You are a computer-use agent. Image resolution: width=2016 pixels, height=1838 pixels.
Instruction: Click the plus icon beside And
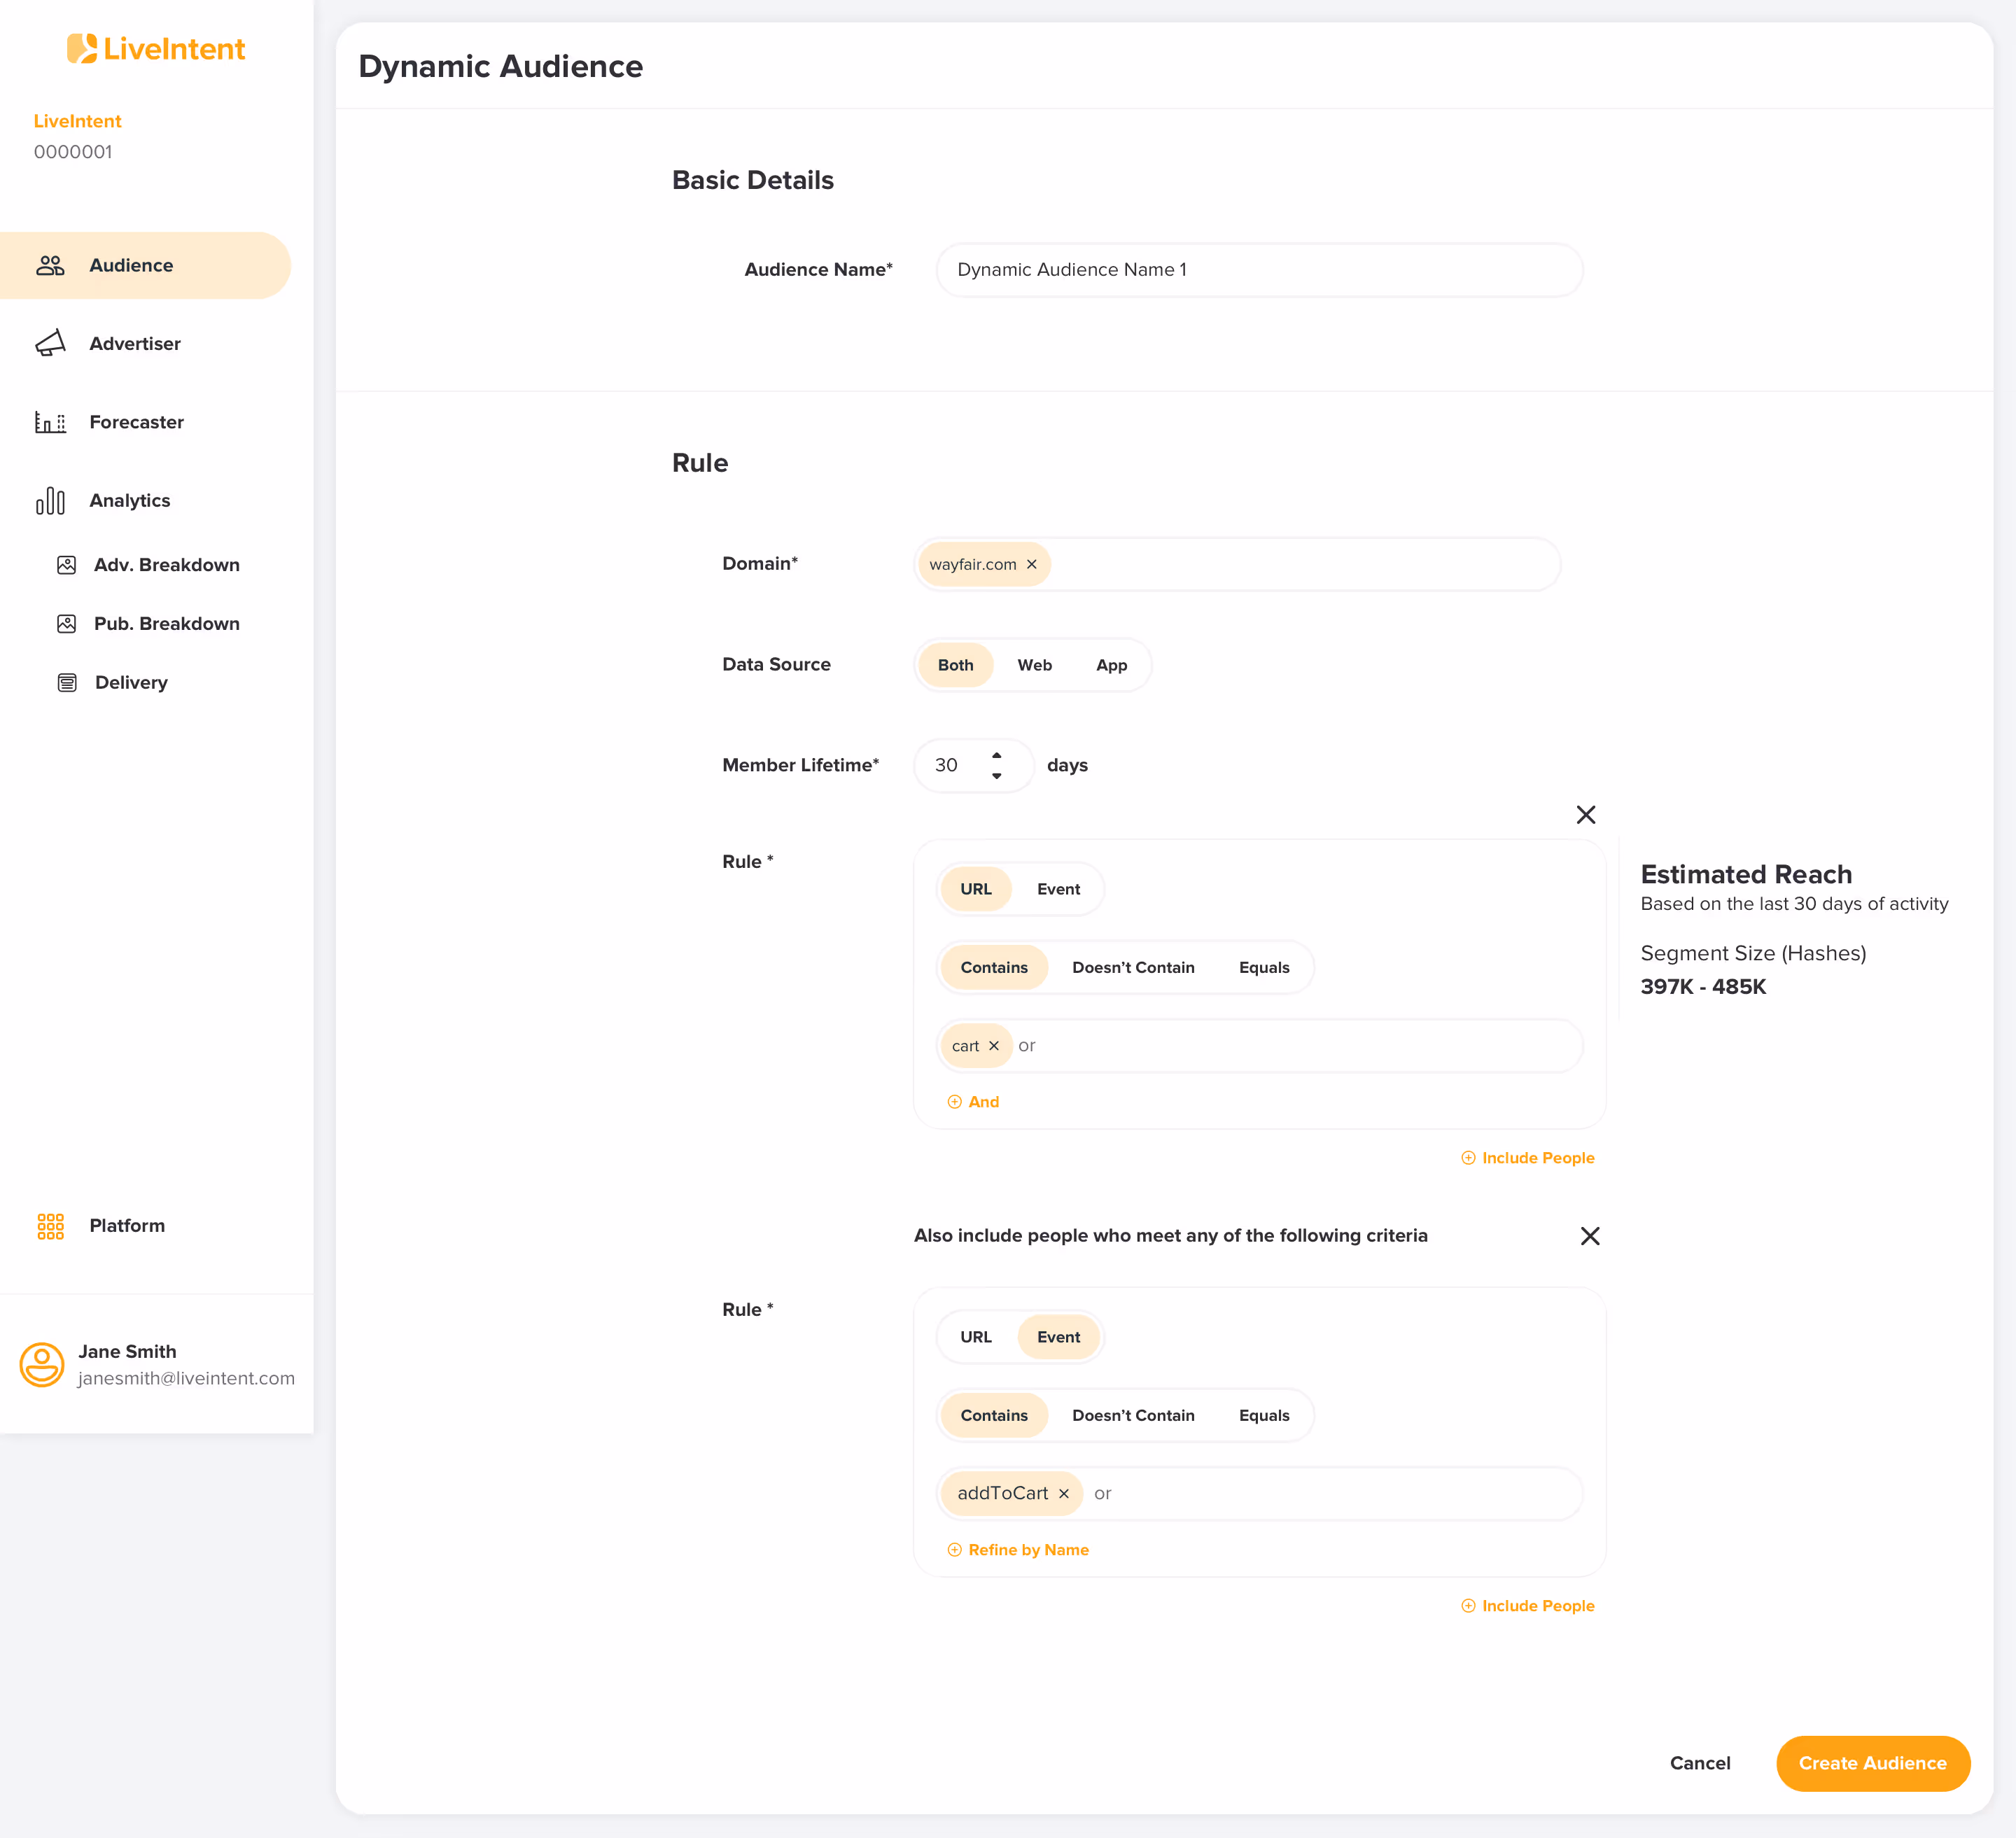955,1102
